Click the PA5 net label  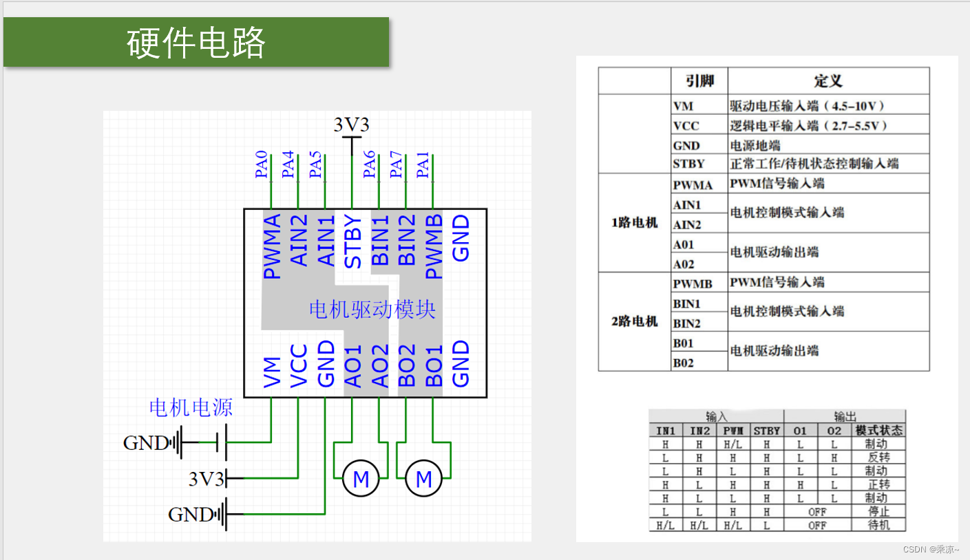[315, 164]
